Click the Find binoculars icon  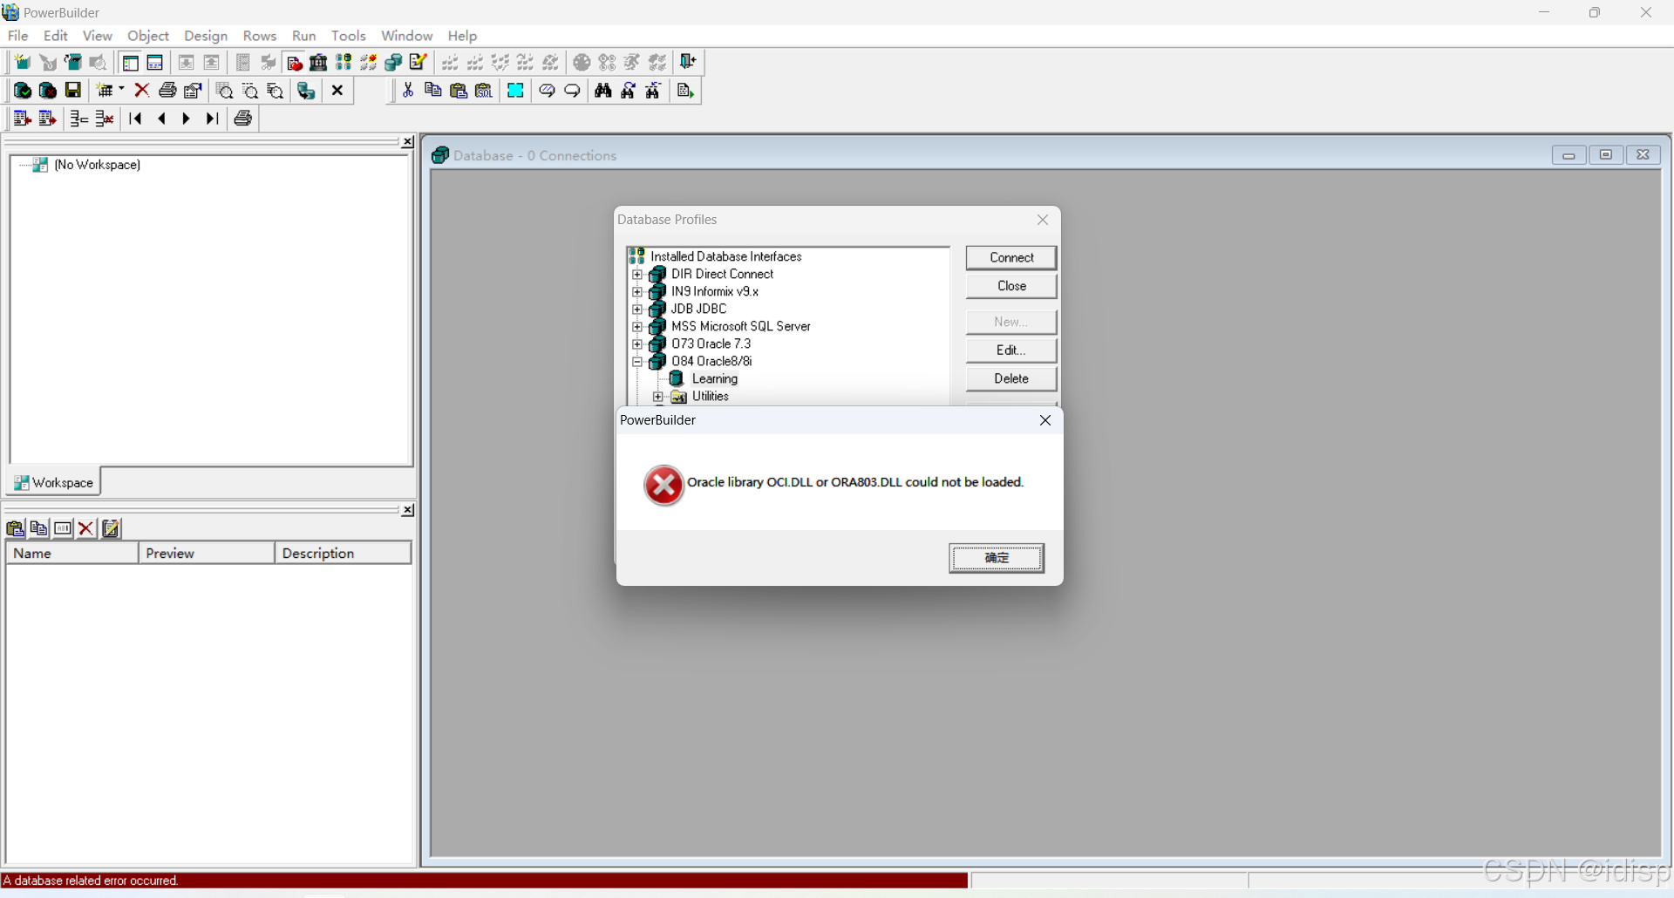(x=603, y=91)
